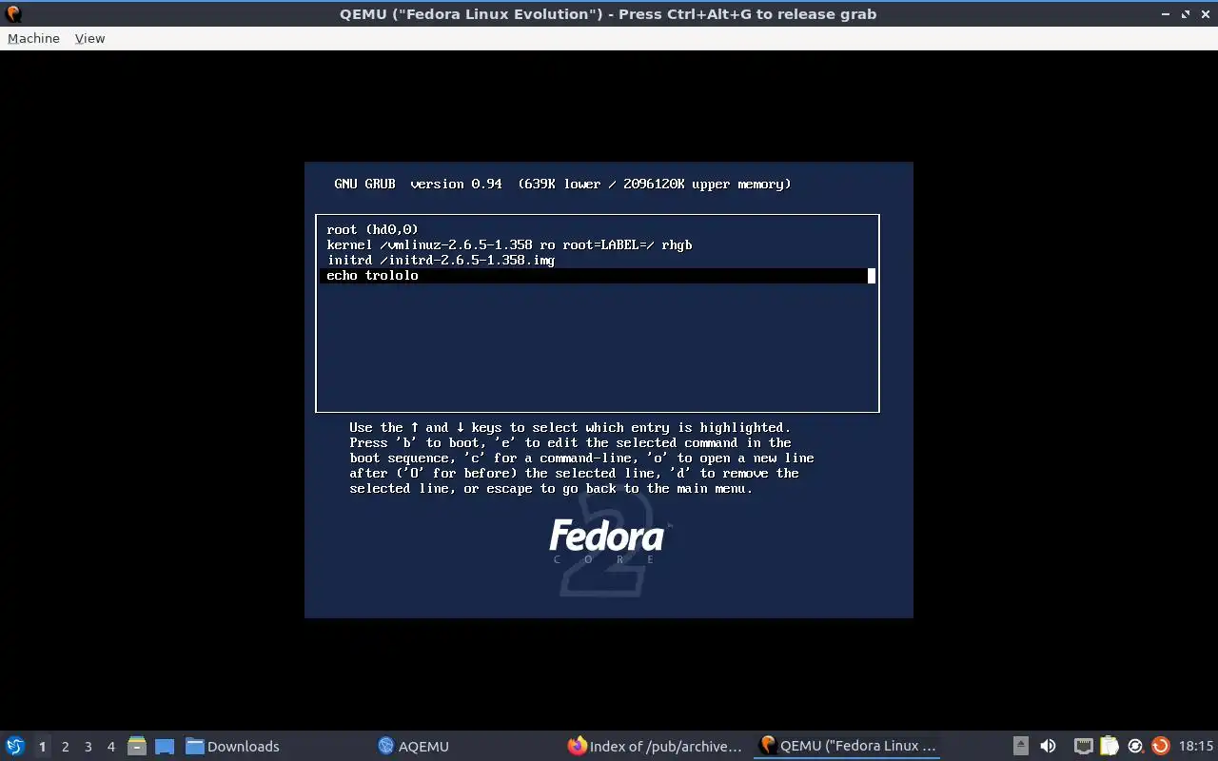The width and height of the screenshot is (1218, 761).
Task: Open the View menu in QEMU
Action: [89, 38]
